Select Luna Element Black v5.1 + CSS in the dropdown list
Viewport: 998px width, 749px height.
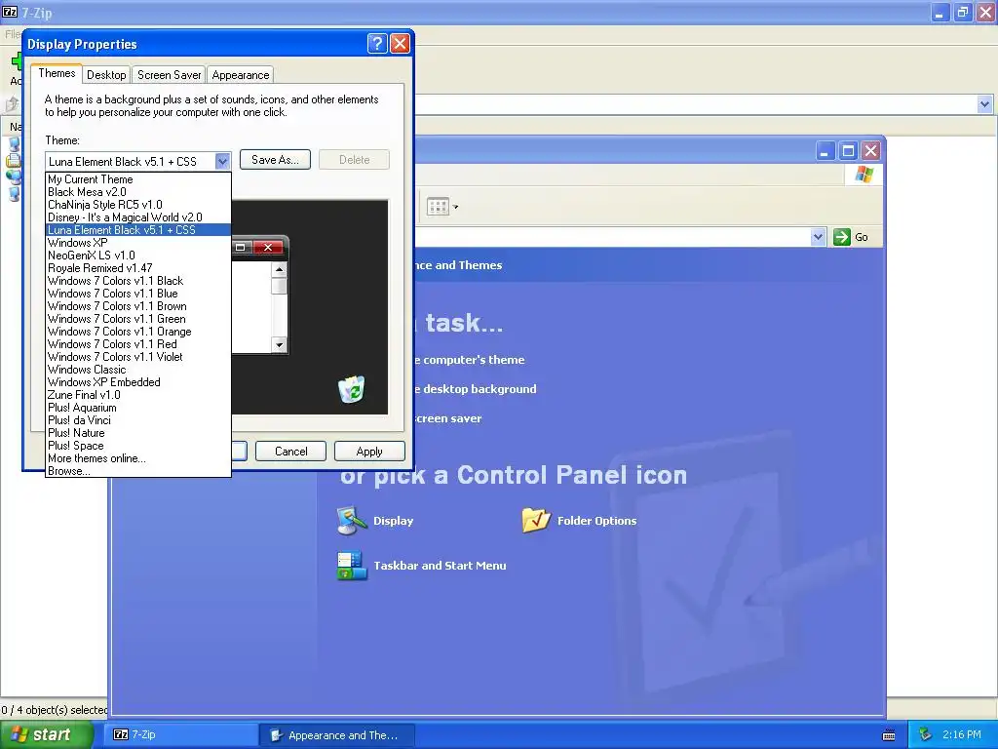(x=138, y=230)
